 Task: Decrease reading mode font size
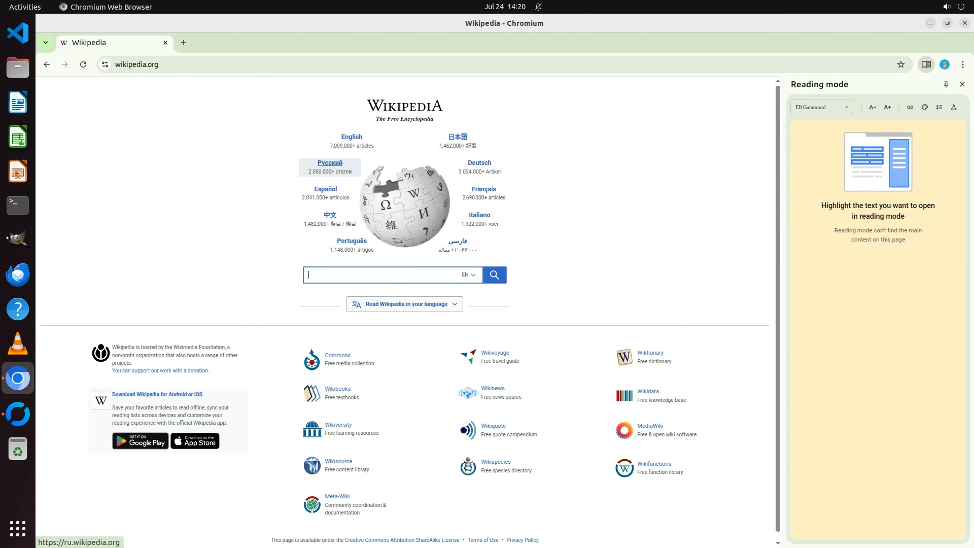pos(873,107)
